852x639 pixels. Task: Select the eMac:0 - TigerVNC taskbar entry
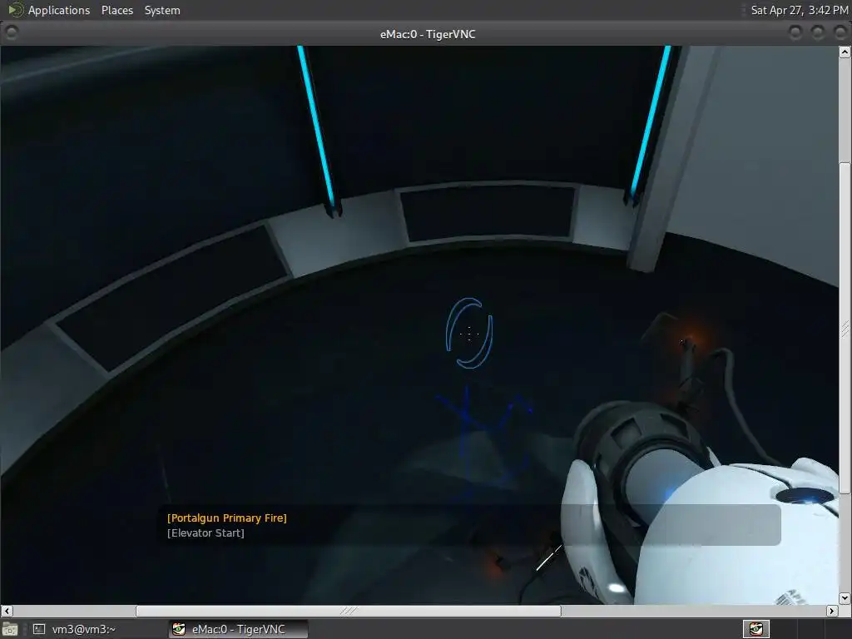click(x=238, y=629)
